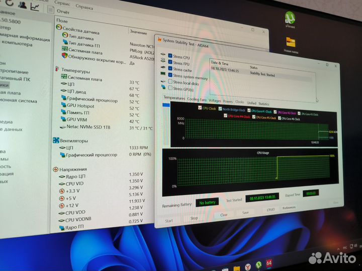This screenshot has width=362, height=271.
Task: Select the Stability Test Started log row
Action: coord(262,73)
